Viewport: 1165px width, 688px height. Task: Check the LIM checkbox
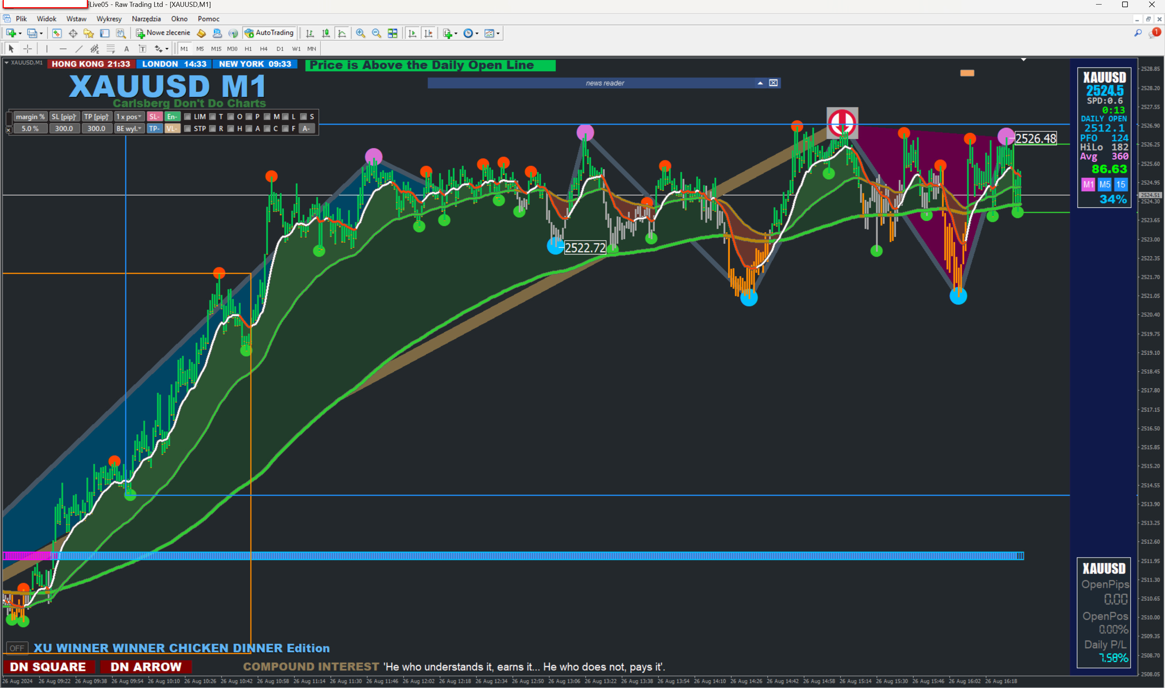(x=187, y=116)
